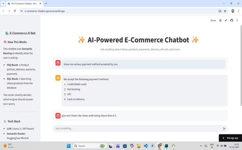This screenshot has width=242, height=150.
Task: Click the Manage app button
Action: point(231,138)
